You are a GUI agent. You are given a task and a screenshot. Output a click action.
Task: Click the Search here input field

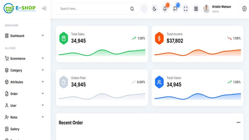click(x=93, y=9)
